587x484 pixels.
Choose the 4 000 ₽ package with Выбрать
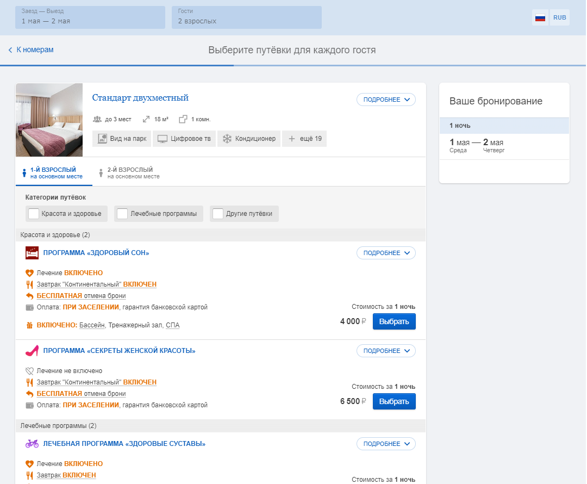[394, 321]
